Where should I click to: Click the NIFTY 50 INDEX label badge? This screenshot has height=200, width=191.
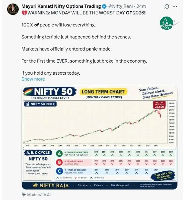[x=40, y=104]
